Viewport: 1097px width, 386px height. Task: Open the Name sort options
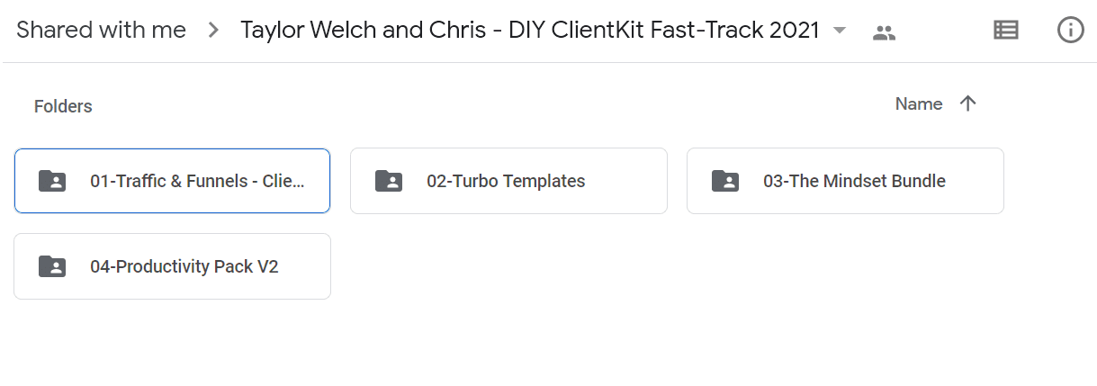coord(919,104)
